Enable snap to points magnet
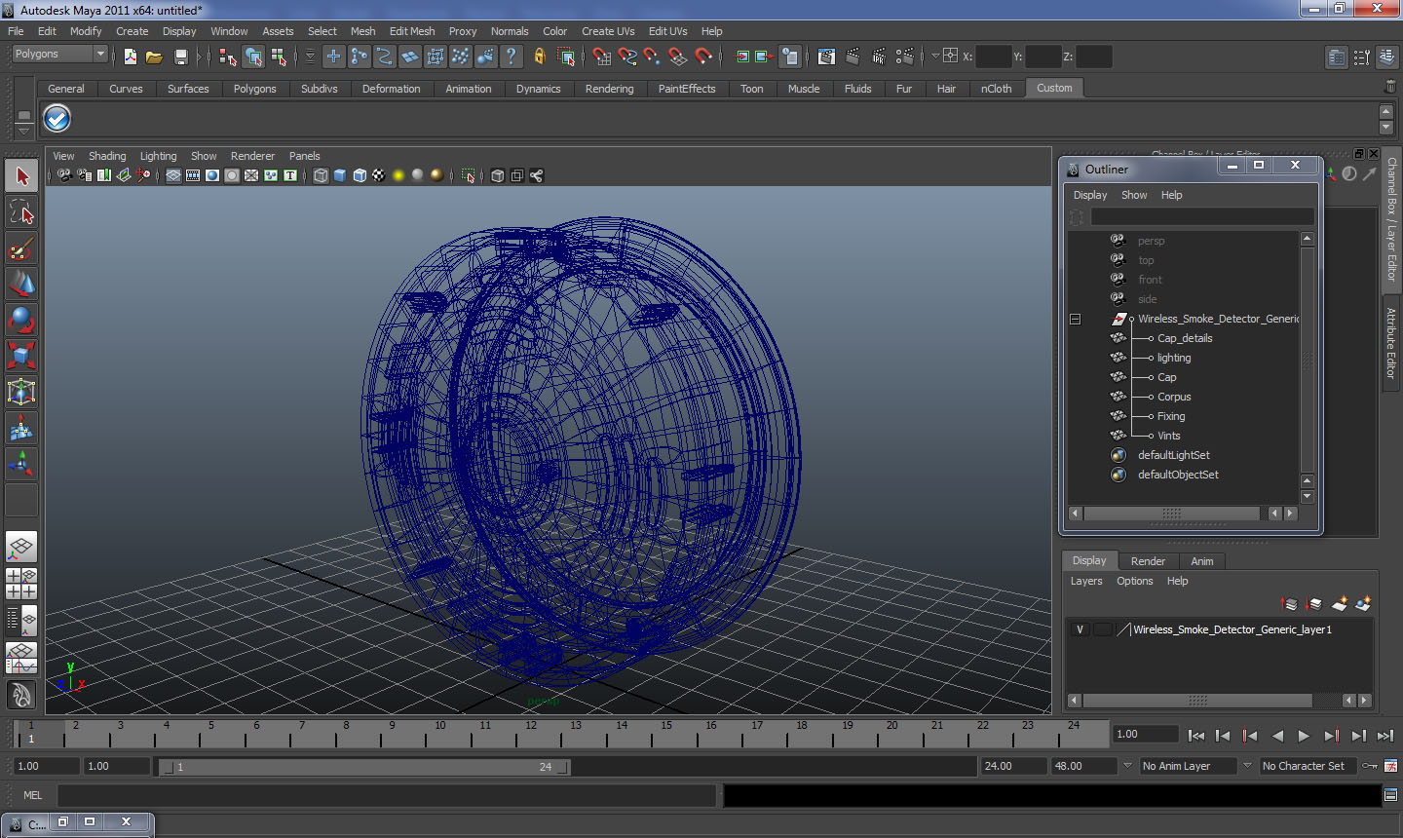Screen dimensions: 1403x838 point(653,57)
